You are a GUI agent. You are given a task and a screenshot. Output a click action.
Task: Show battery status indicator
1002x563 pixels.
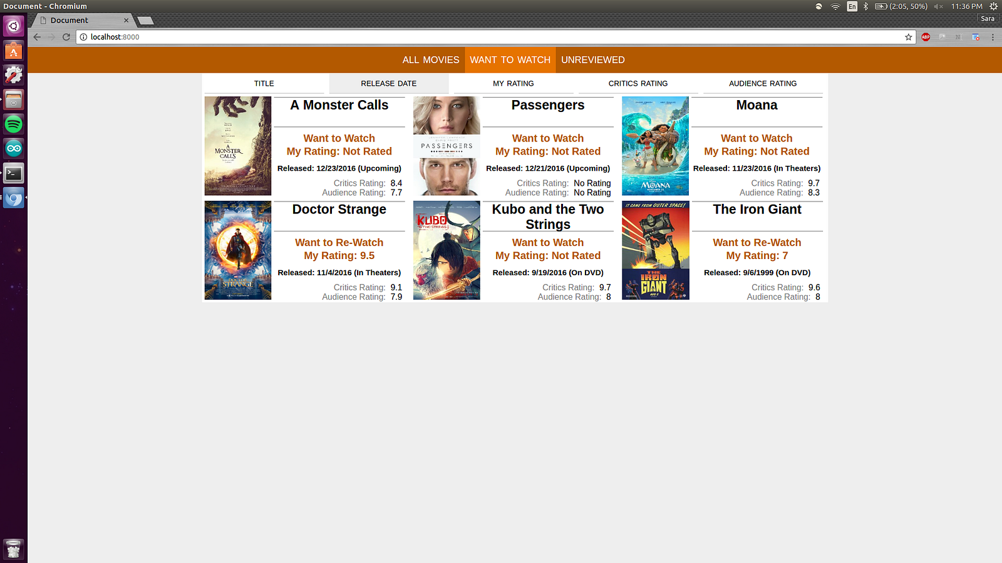pyautogui.click(x=901, y=6)
